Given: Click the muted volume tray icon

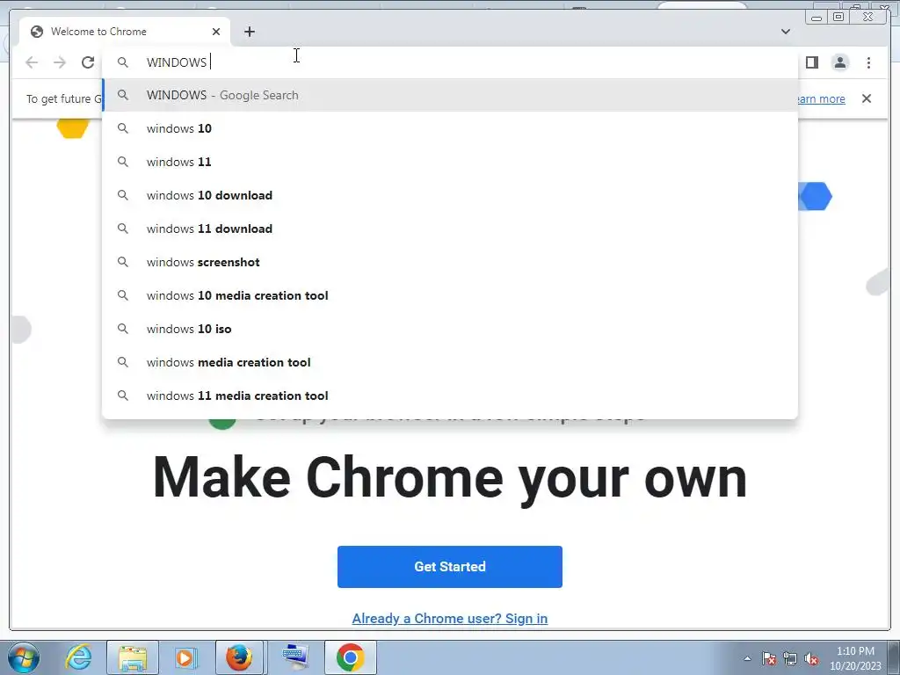Looking at the screenshot, I should 811,658.
